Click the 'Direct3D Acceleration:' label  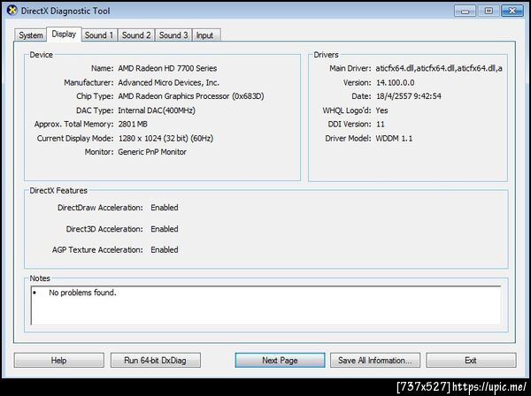pos(104,229)
